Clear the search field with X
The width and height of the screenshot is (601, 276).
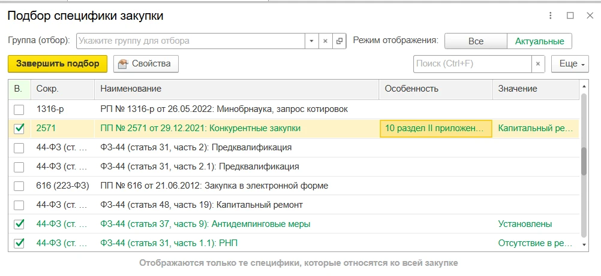click(x=538, y=63)
